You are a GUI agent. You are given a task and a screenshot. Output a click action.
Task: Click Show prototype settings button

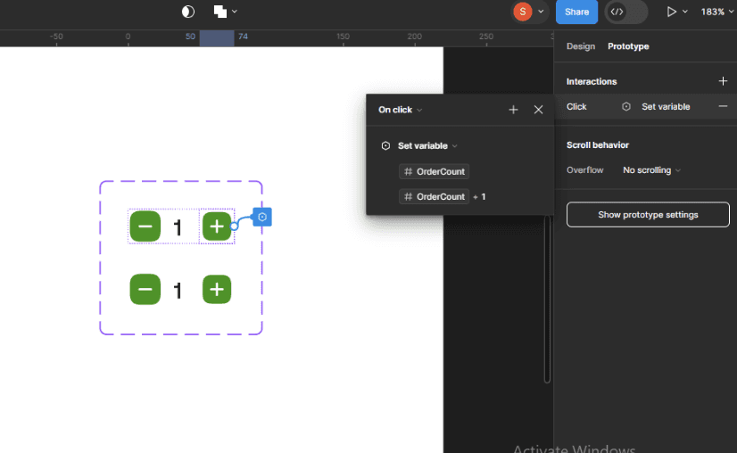648,215
